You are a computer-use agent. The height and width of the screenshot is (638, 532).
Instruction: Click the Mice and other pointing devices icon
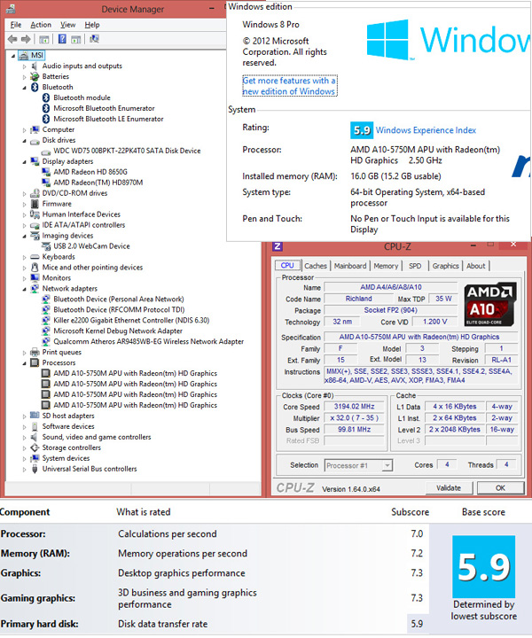pos(35,268)
